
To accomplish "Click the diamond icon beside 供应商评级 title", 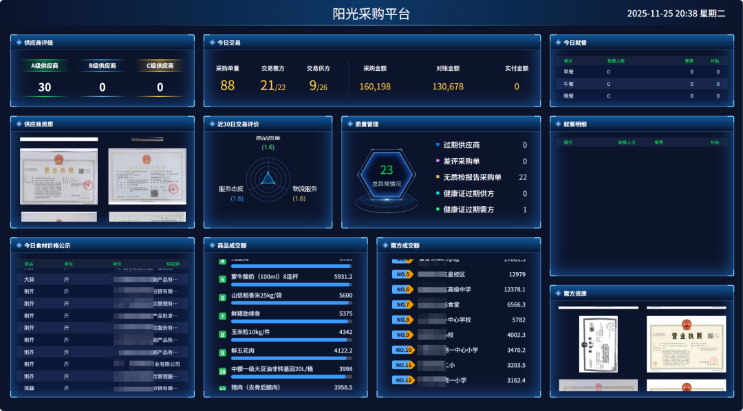I will tap(19, 43).
